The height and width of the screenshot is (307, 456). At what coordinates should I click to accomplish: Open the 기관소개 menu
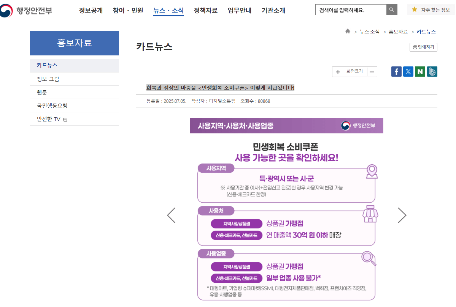pyautogui.click(x=273, y=11)
